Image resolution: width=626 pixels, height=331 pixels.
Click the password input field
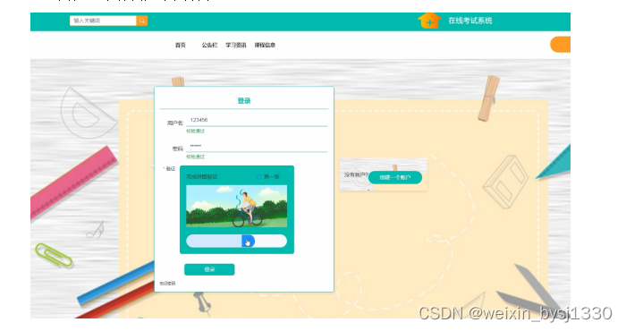(257, 146)
